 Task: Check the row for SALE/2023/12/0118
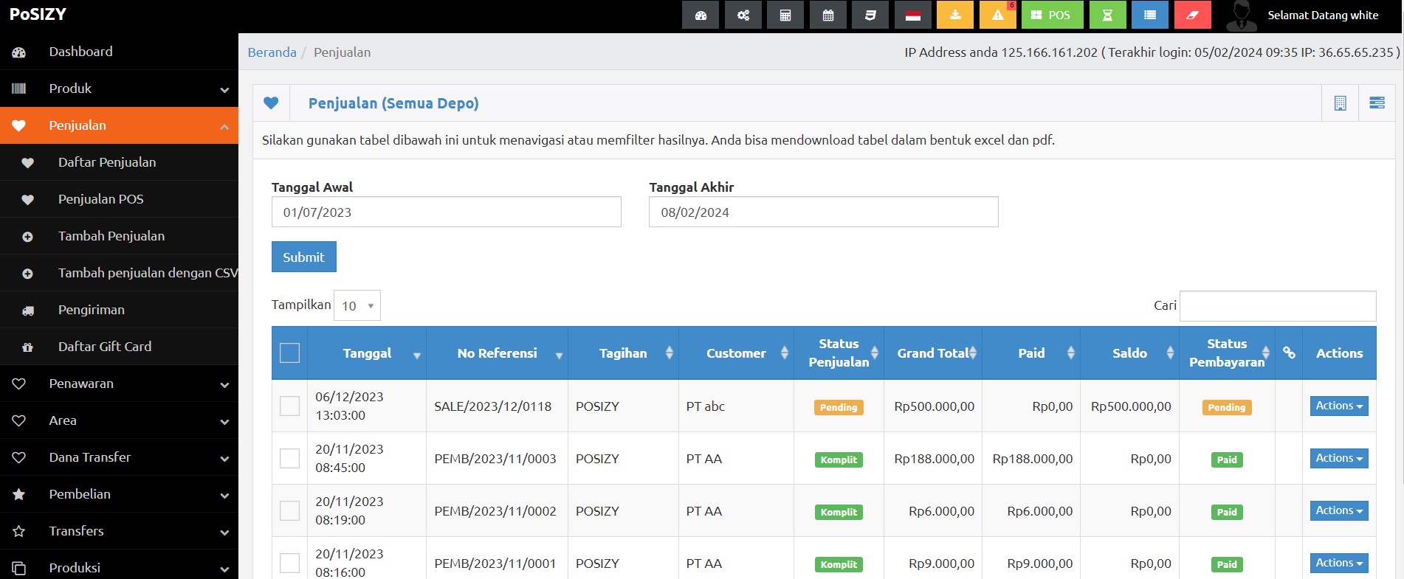click(x=290, y=406)
